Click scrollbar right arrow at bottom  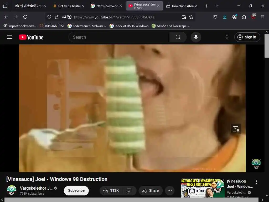262,200
